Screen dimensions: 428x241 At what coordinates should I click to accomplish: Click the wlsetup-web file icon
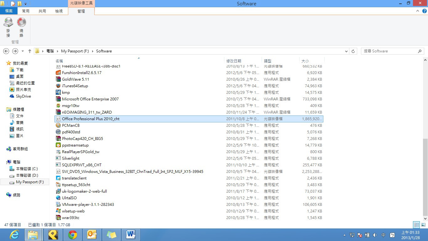[58, 211]
